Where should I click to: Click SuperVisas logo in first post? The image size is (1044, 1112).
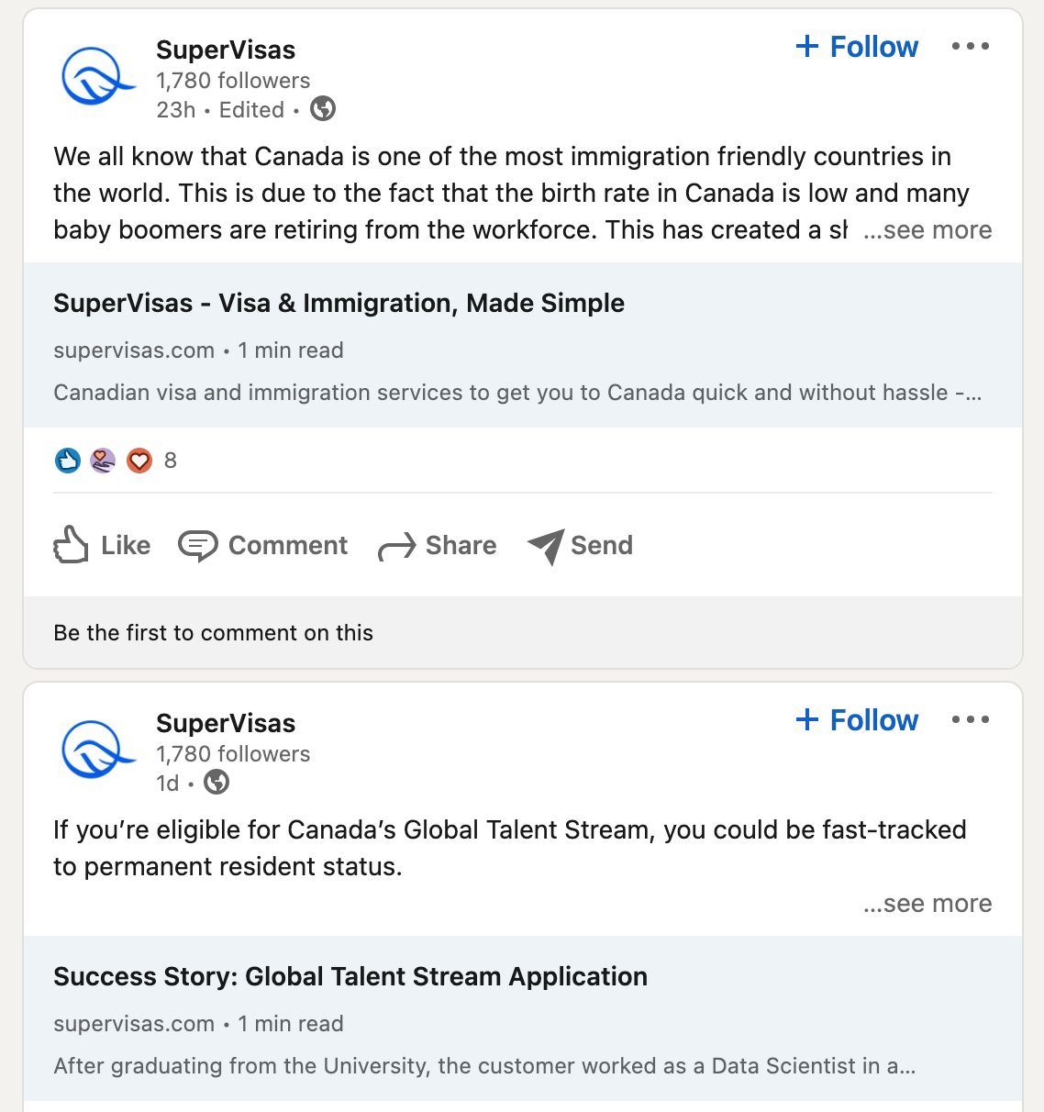[96, 77]
